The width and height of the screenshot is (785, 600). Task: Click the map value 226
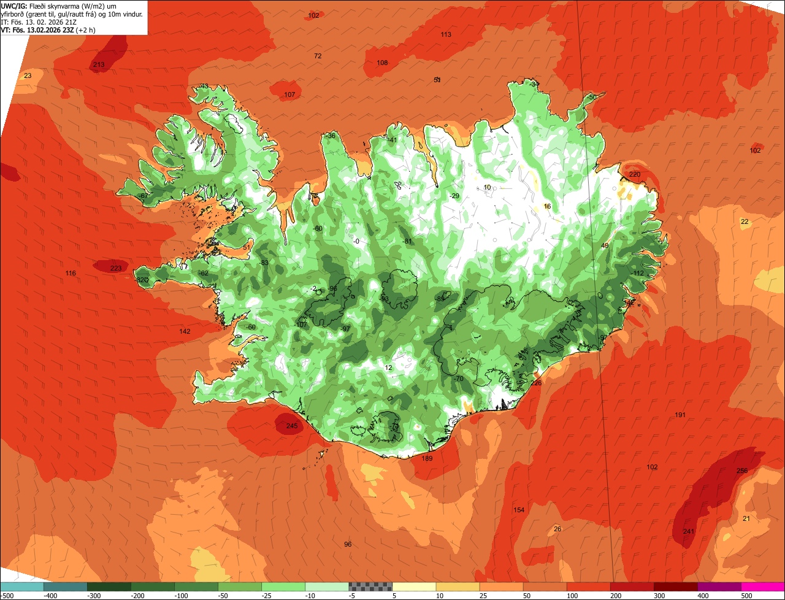coord(537,383)
